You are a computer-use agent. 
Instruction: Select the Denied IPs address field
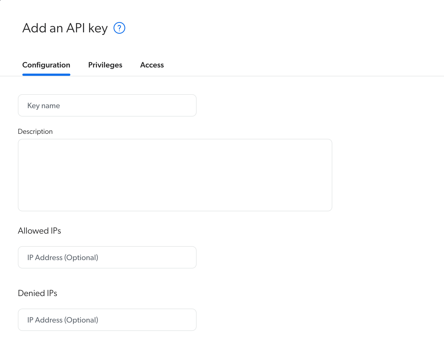click(107, 320)
